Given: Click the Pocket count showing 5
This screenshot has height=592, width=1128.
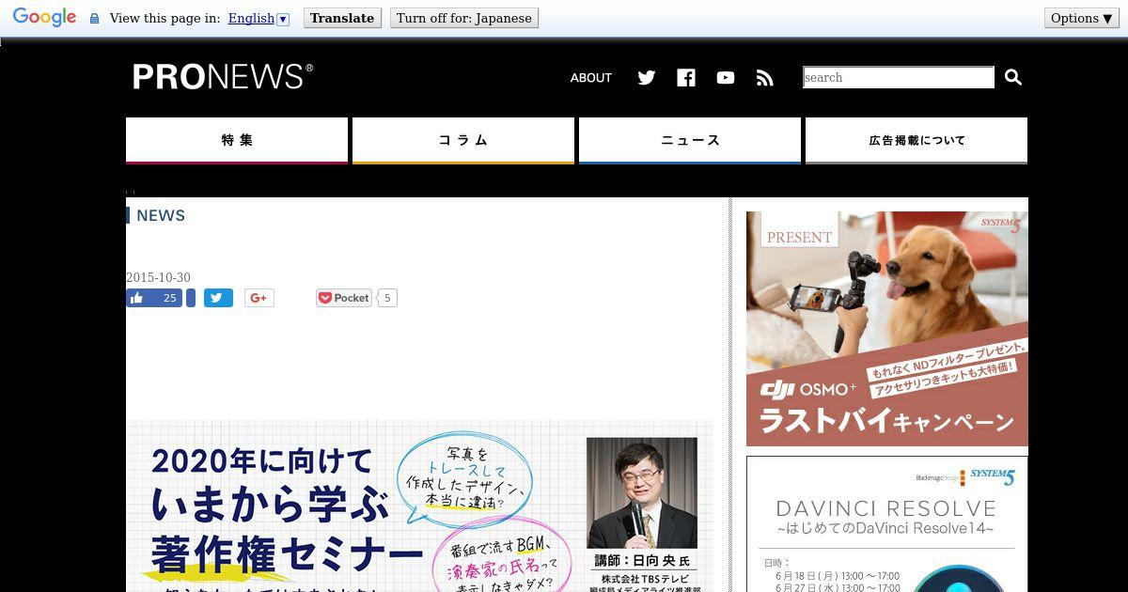Looking at the screenshot, I should 387,298.
